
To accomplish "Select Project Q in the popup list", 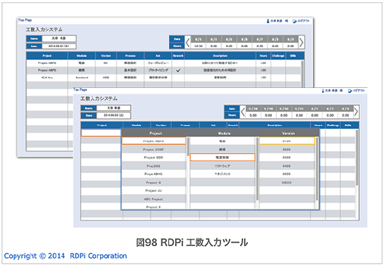I will tap(154, 183).
